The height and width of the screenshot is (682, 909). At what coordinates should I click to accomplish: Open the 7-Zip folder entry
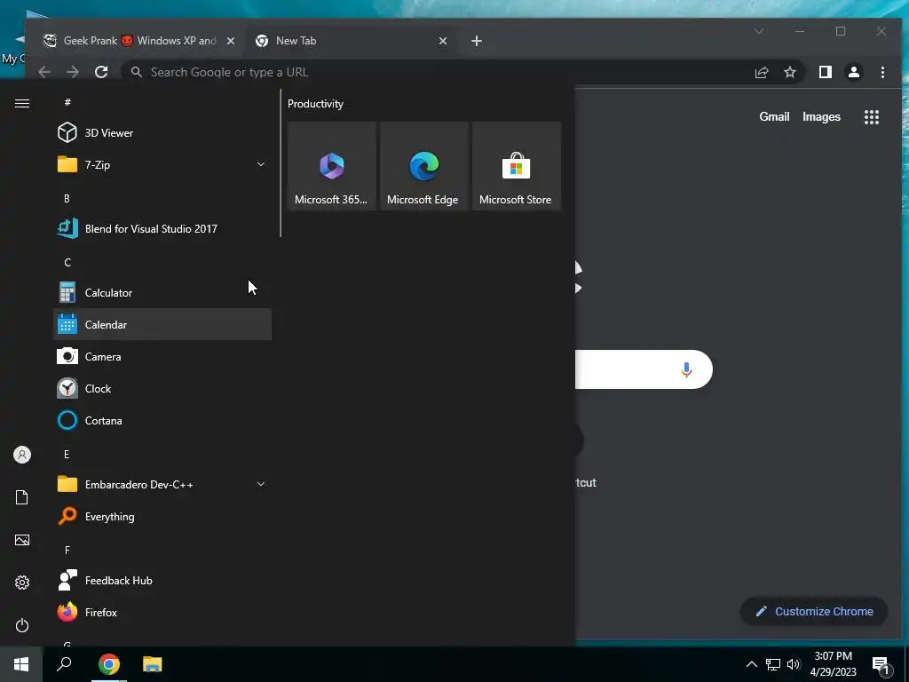[x=162, y=164]
